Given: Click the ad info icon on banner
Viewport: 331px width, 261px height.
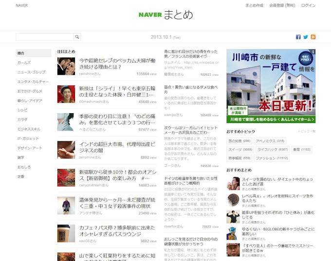Looking at the screenshot, I should tap(313, 52).
